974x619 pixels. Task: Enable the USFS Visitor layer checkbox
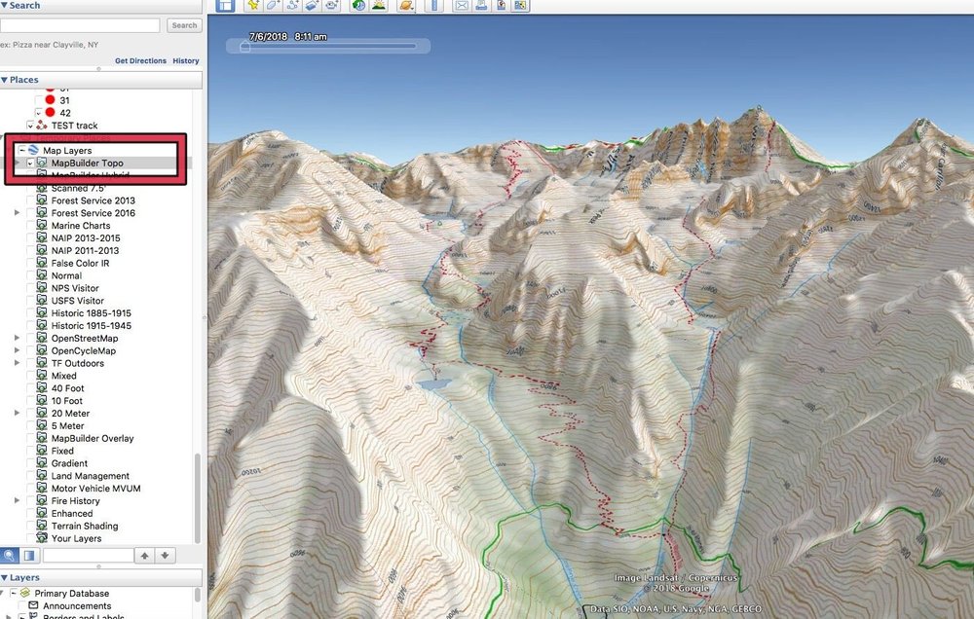pyautogui.click(x=30, y=301)
